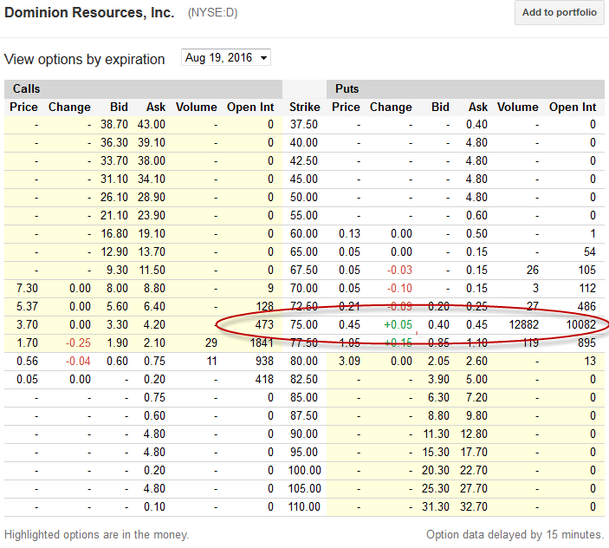Click the -0.25 call change value

point(78,342)
